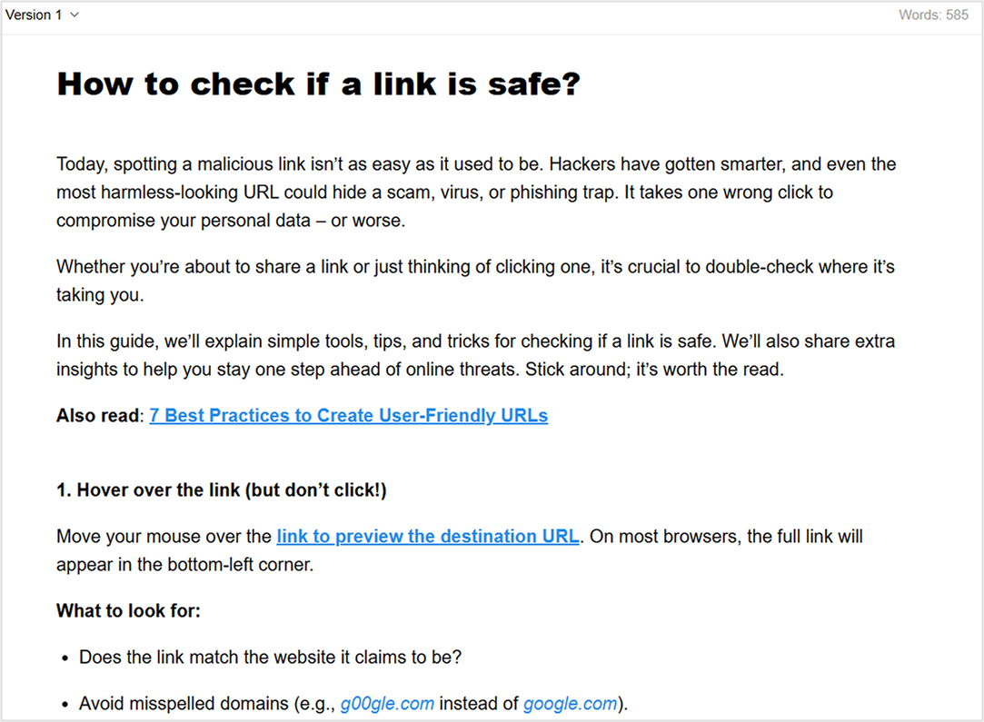Click 'Avoid misspelled domains' bullet text
Viewport: 984px width, 722px height.
click(206, 704)
